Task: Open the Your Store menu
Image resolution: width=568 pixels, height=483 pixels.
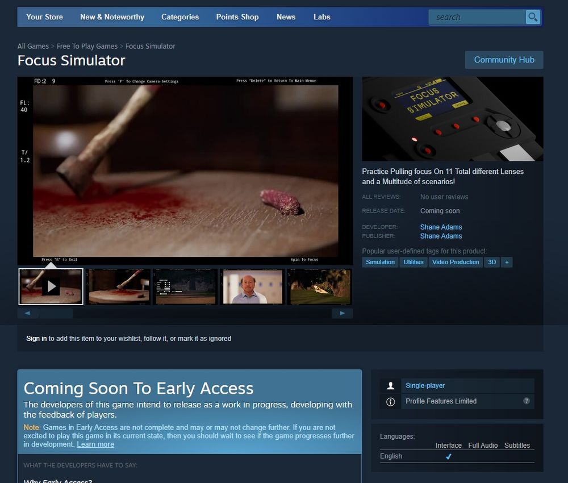Action: (x=44, y=17)
